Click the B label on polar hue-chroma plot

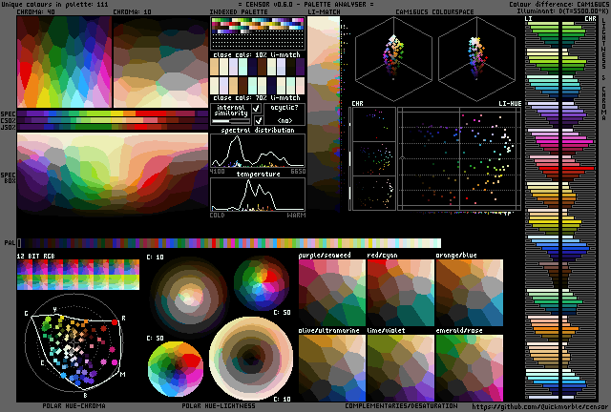85,395
